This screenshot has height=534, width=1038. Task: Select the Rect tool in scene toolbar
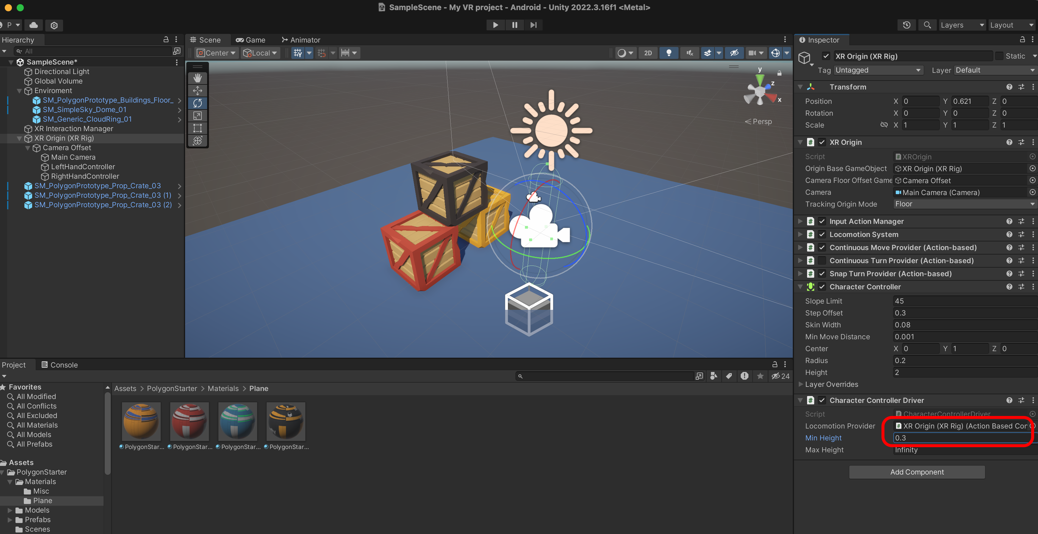click(197, 128)
